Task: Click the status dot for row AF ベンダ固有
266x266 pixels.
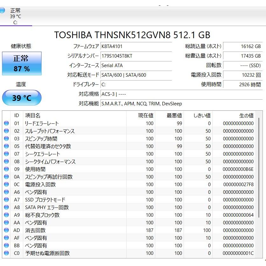Action: pos(6,238)
